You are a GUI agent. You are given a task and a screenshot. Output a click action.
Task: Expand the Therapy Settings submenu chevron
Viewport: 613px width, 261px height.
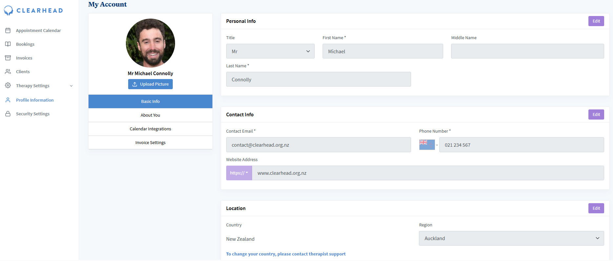point(71,86)
